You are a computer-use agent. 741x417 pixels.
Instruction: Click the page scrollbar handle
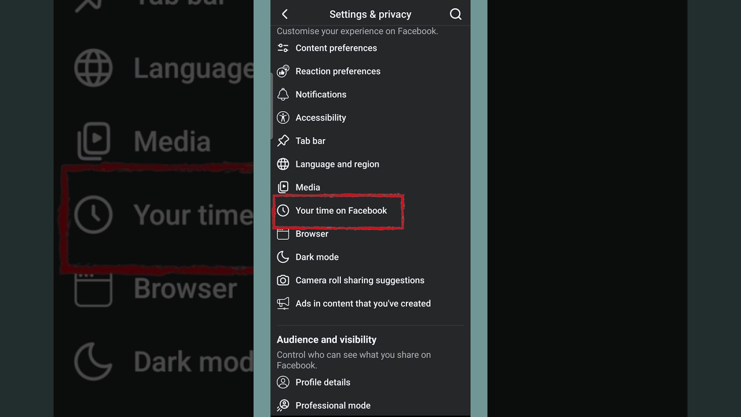pos(272,105)
